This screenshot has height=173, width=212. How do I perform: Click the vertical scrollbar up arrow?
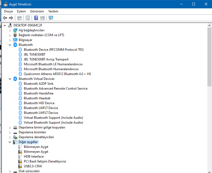tap(209, 25)
